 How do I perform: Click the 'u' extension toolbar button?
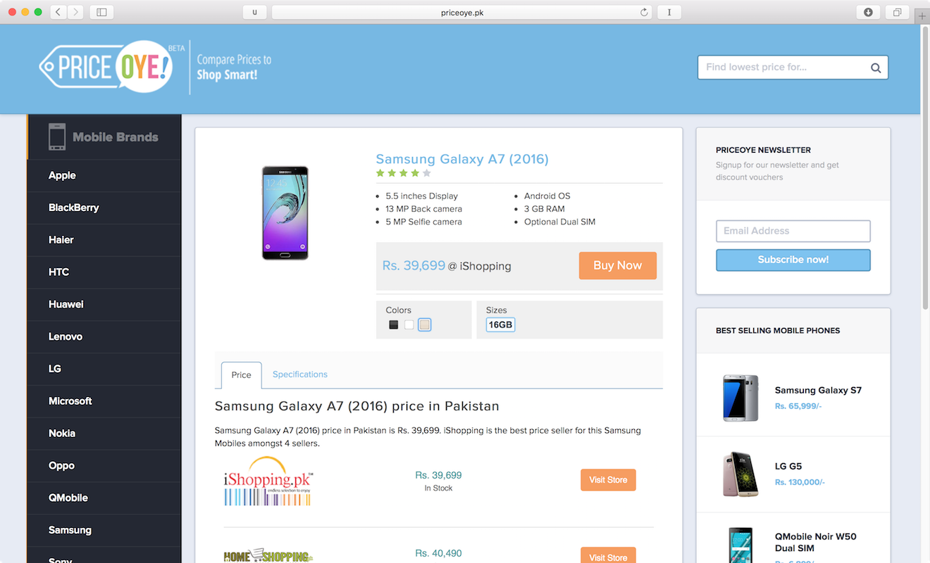[x=254, y=12]
